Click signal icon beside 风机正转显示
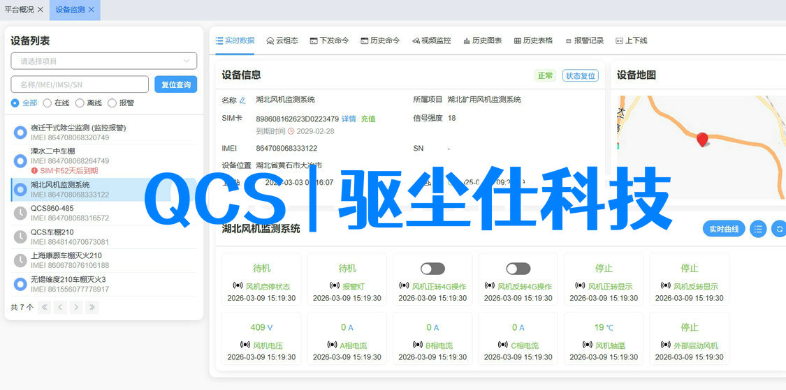Screen dimensions: 786x390 (x=580, y=286)
